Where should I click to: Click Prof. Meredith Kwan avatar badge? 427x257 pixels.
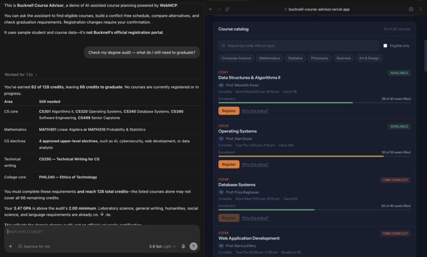point(221,85)
